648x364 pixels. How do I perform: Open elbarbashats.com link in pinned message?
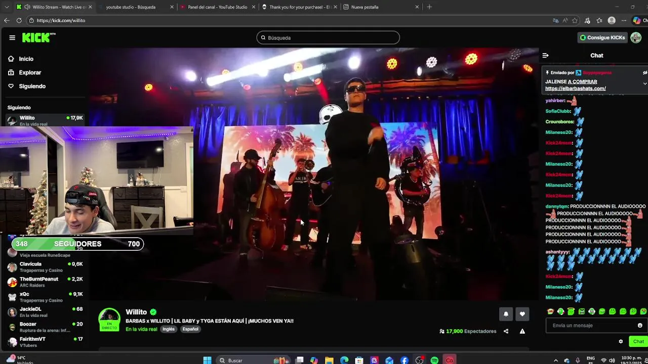575,88
